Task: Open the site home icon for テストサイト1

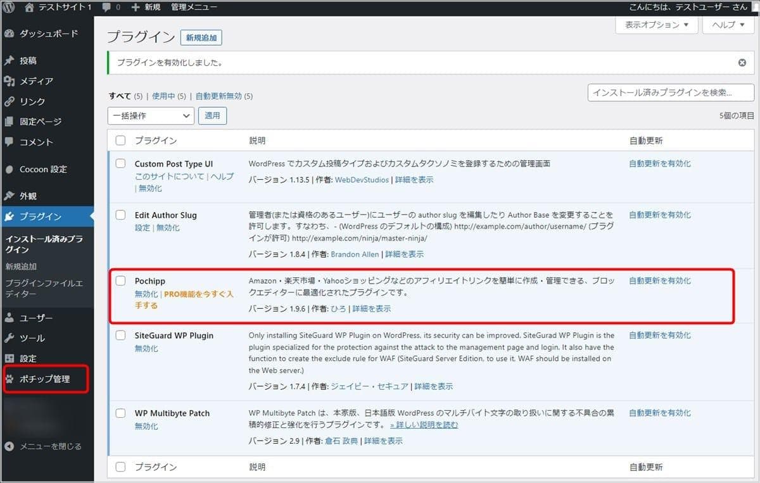Action: 30,8
